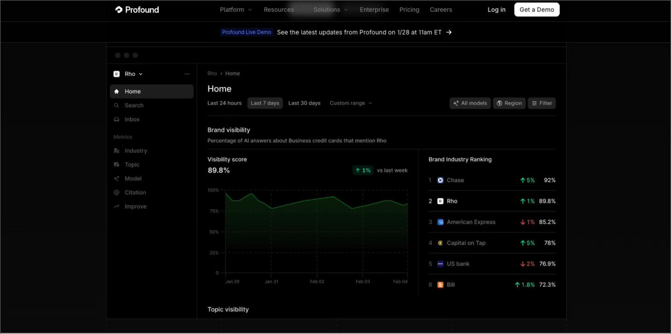The height and width of the screenshot is (334, 671).
Task: Click the Home house icon
Action: click(x=116, y=92)
